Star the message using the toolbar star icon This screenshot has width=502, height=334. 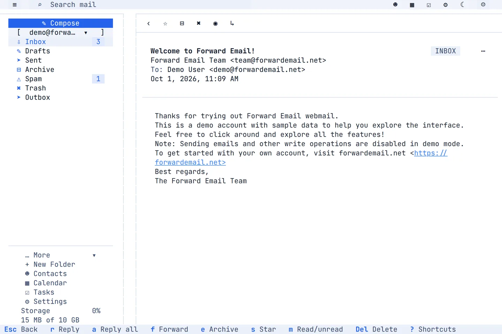165,23
